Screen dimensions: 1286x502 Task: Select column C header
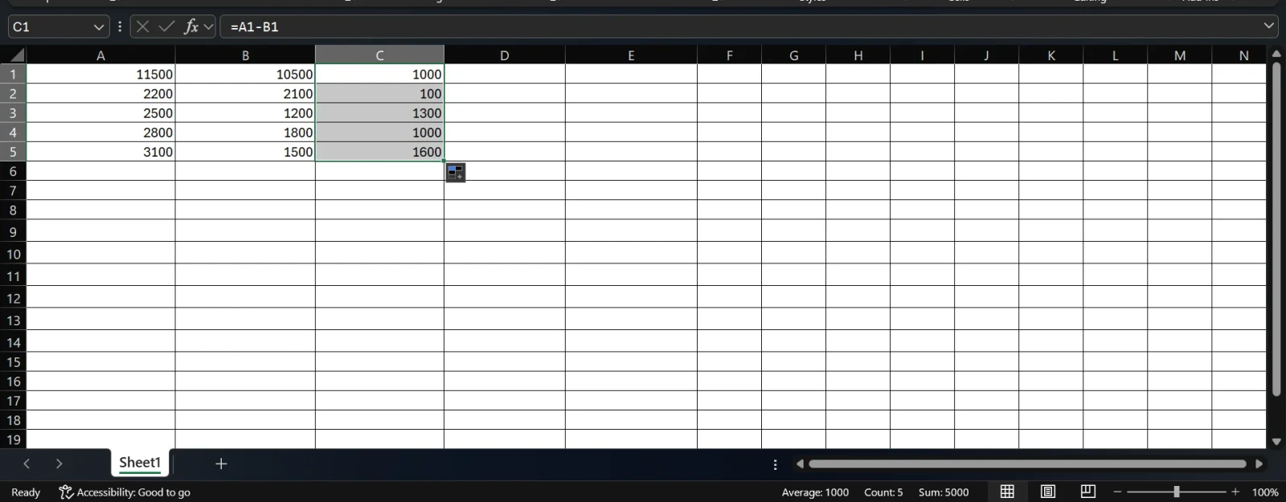379,55
